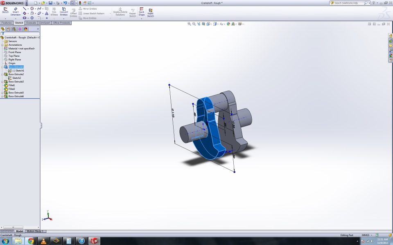Select the Line sketch tool
Image resolution: width=393 pixels, height=245 pixels.
pos(24,9)
